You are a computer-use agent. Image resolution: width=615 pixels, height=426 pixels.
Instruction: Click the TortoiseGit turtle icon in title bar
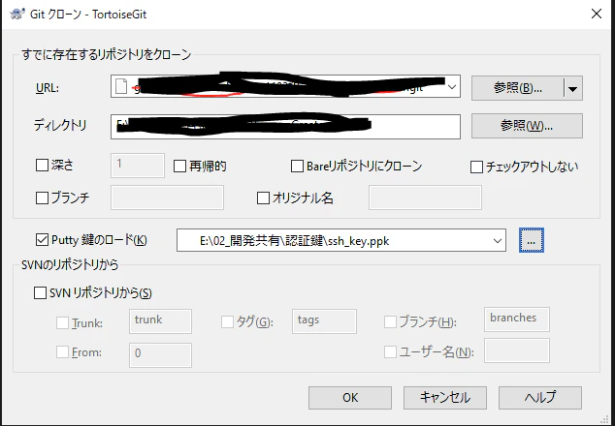pos(17,15)
